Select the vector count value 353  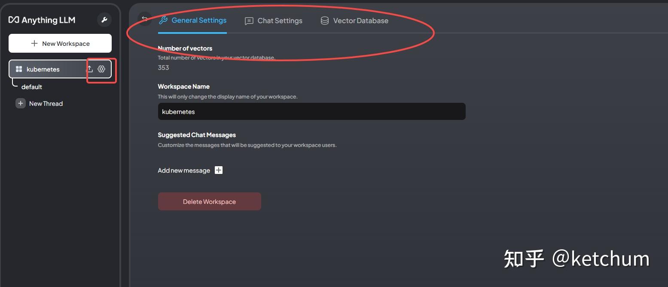tap(163, 68)
